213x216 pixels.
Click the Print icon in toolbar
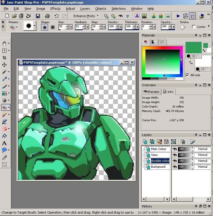pyautogui.click(x=47, y=16)
